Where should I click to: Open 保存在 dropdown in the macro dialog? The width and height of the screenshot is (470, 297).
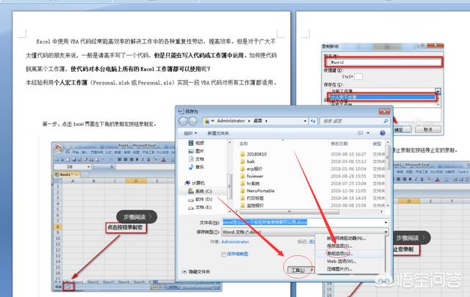(438, 91)
